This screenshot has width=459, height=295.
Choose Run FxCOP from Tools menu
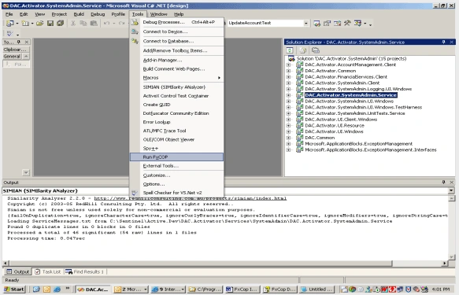click(176, 157)
